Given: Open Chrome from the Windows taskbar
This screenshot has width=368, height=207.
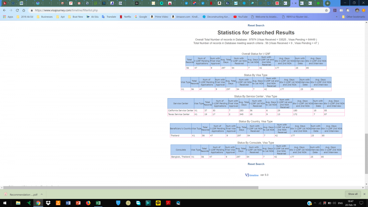Looking at the screenshot, I should point(38,203).
